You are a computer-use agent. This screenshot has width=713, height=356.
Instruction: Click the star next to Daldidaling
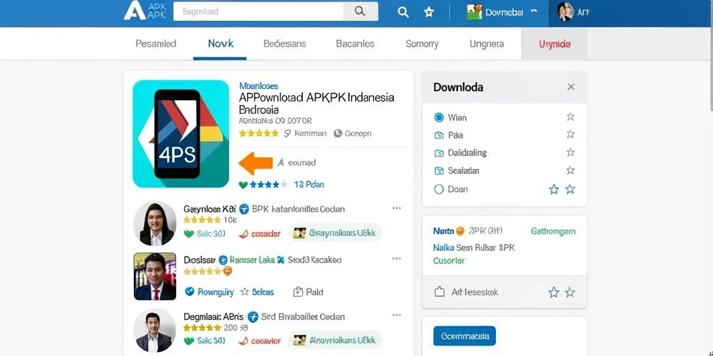tap(570, 152)
